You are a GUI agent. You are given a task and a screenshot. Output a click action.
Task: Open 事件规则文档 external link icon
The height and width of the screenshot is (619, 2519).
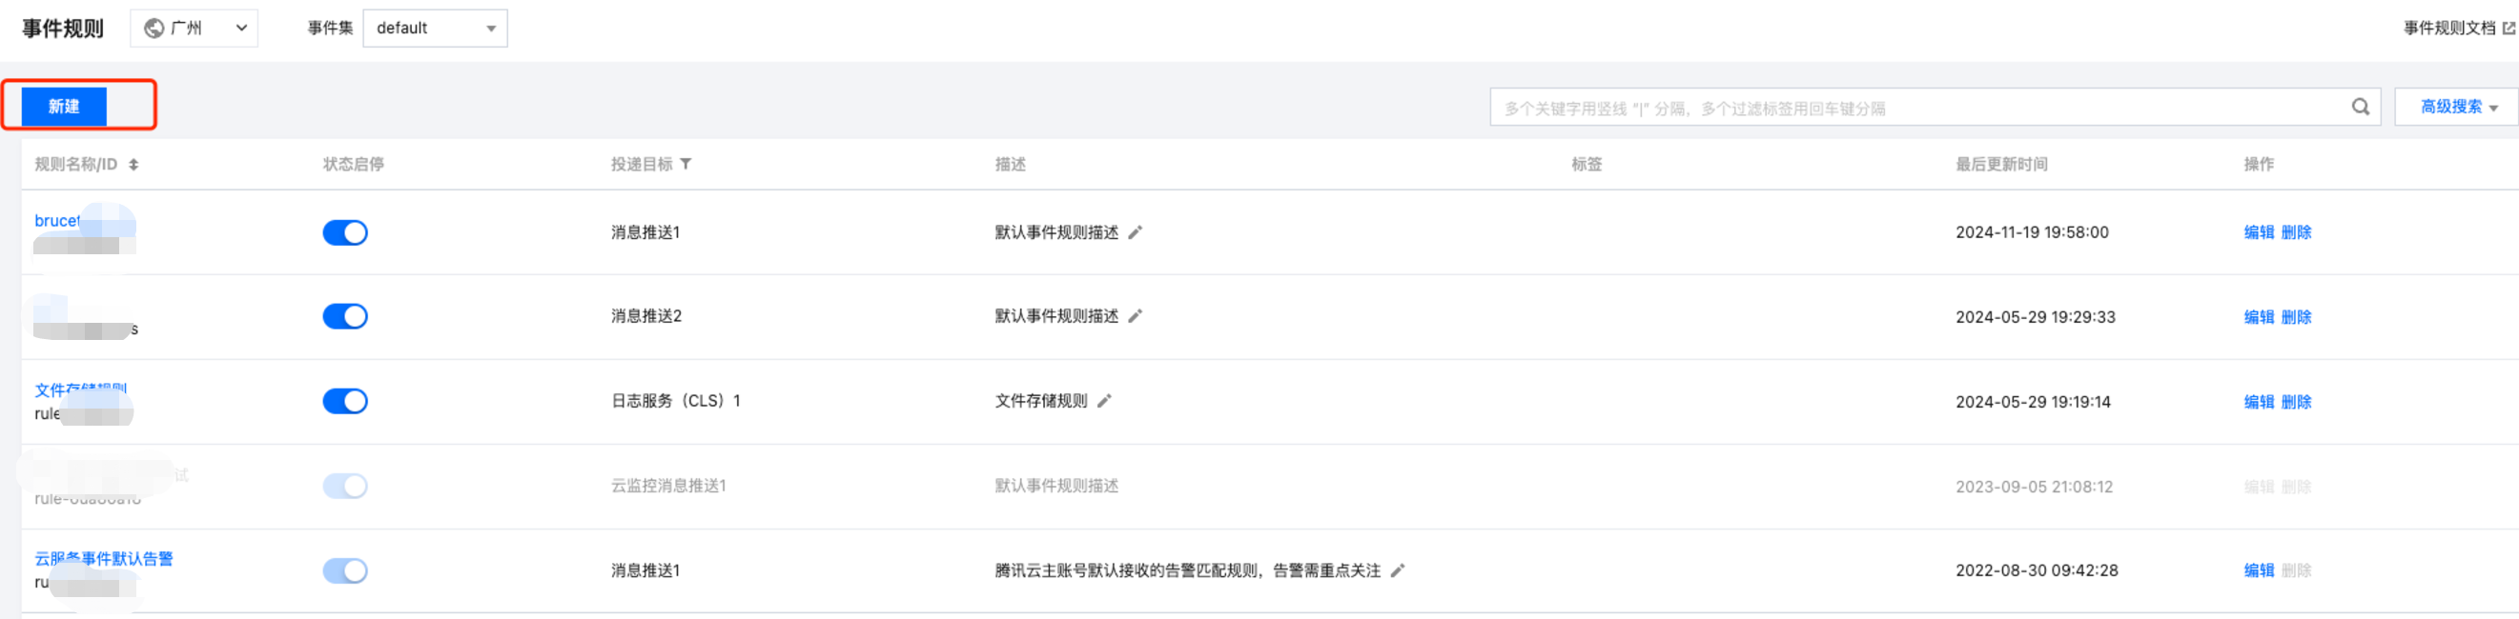click(x=2509, y=29)
